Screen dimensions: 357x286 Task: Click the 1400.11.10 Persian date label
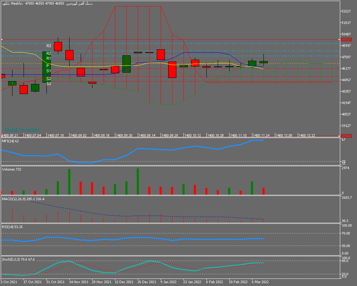[x=238, y=135]
